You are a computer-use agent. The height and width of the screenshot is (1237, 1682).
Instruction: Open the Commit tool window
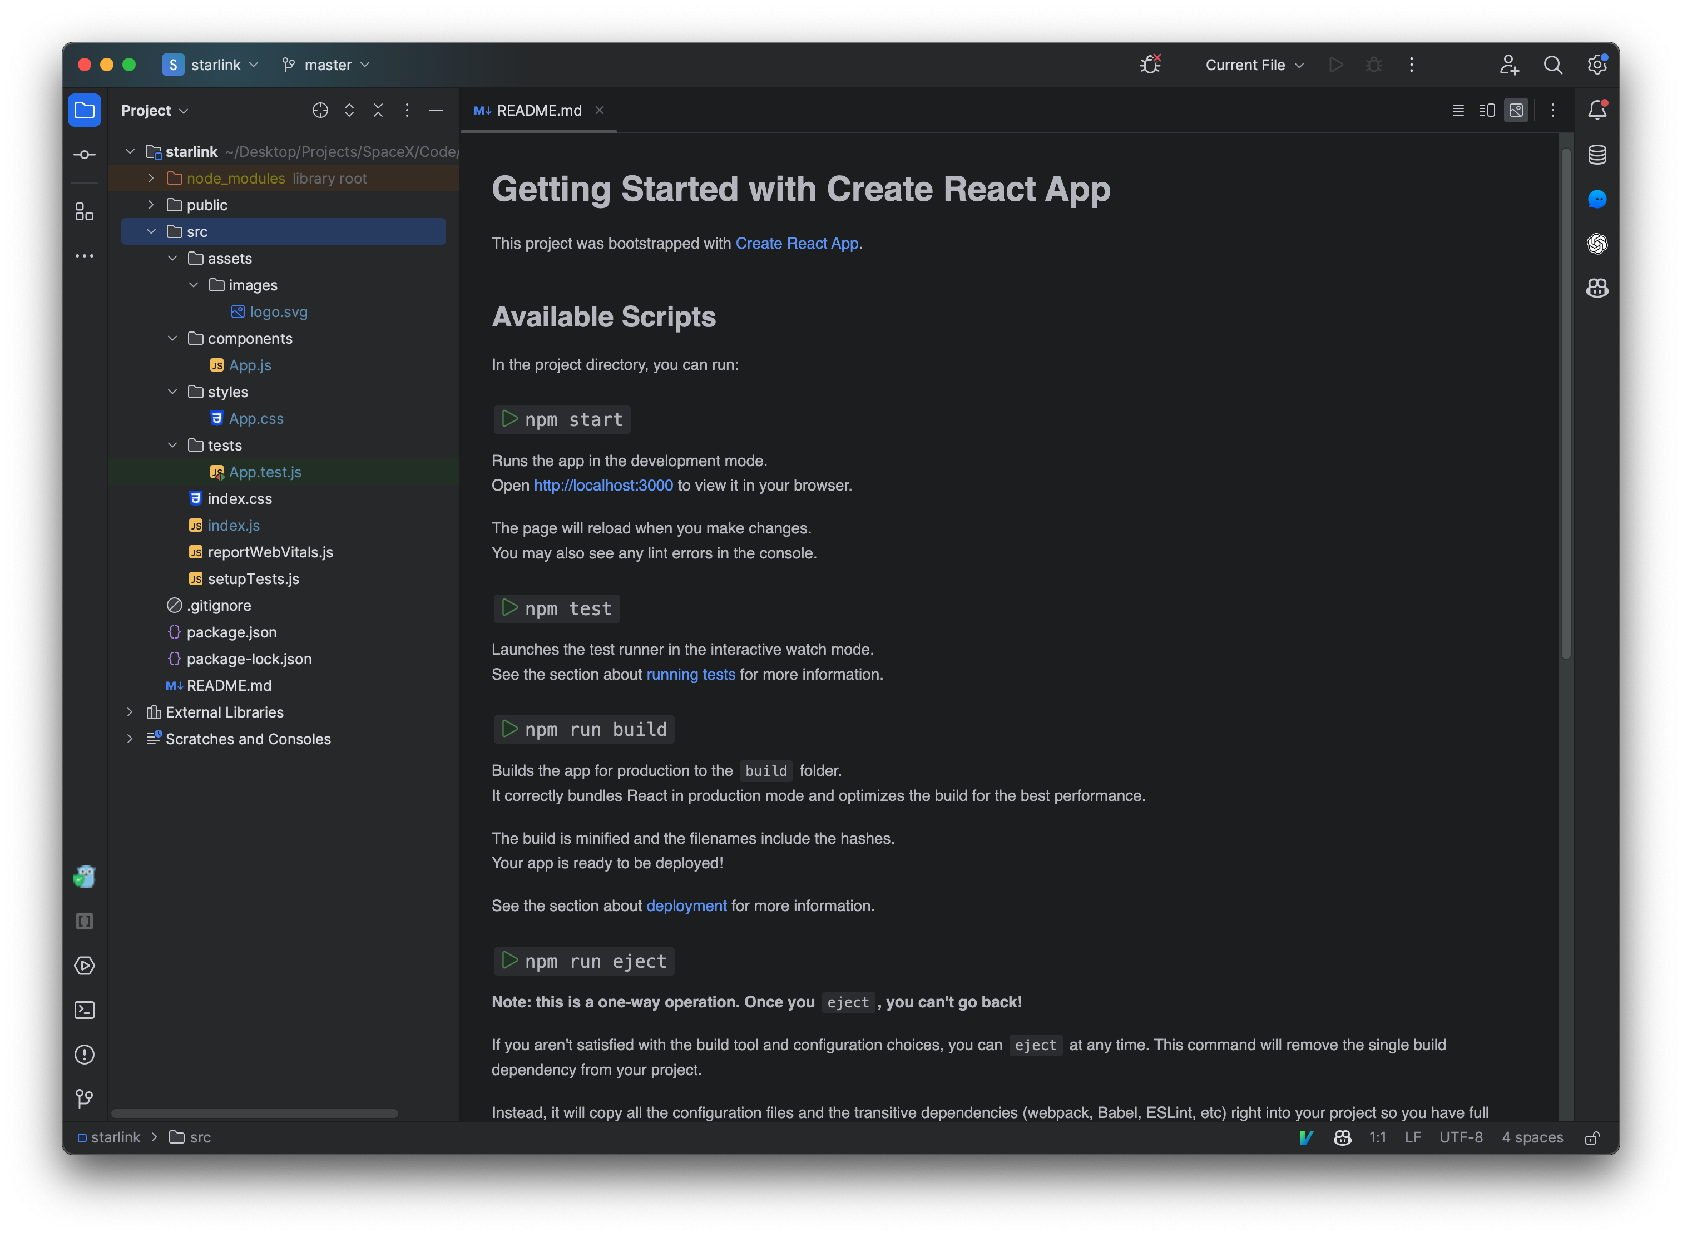(84, 154)
